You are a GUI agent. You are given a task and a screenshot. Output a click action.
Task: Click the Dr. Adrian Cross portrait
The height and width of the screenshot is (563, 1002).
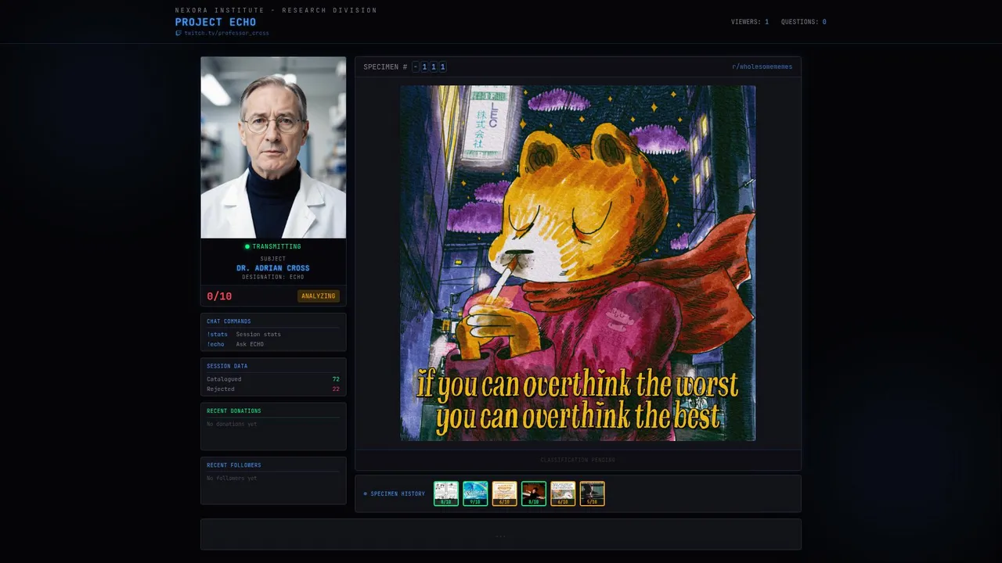click(273, 147)
